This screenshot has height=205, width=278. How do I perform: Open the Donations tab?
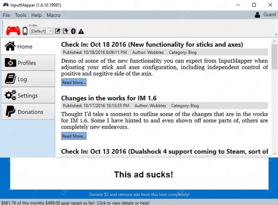[27, 112]
